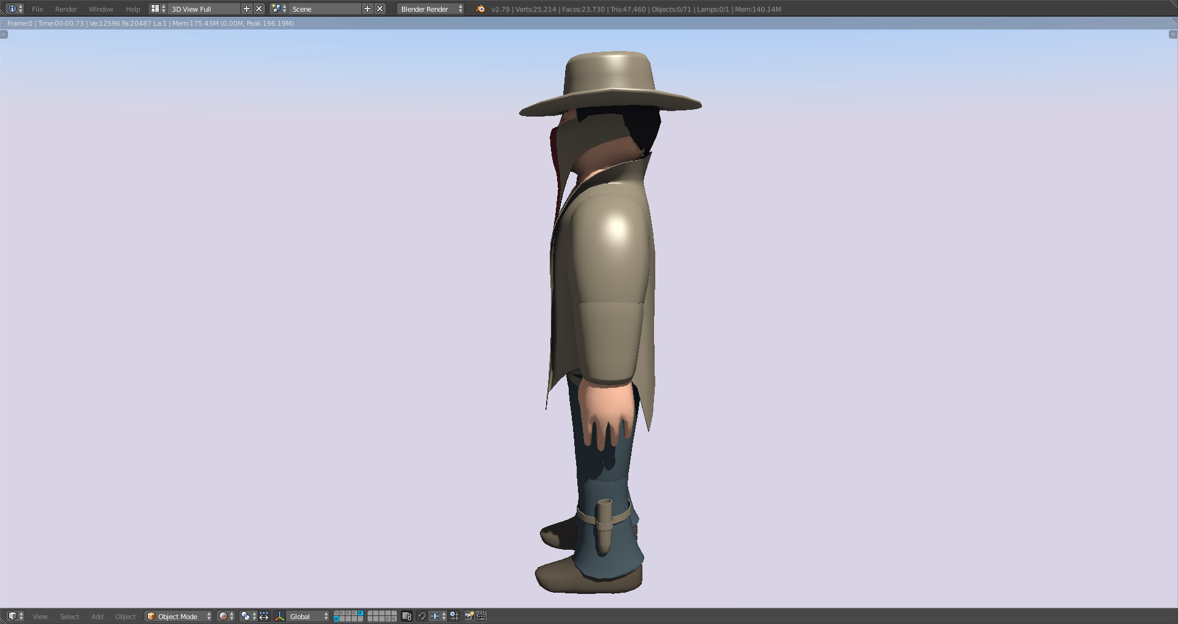Image resolution: width=1178 pixels, height=624 pixels.
Task: Open the Add menu in 3D view header
Action: coord(97,616)
